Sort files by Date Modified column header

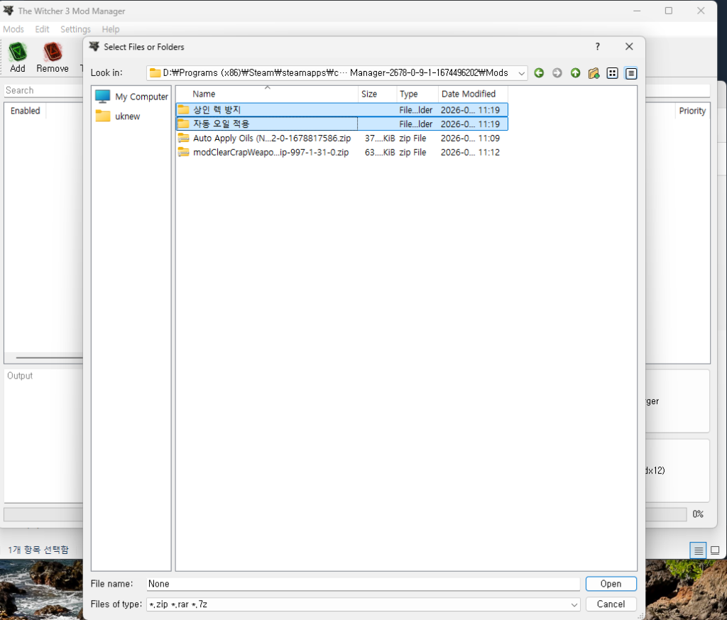coord(473,94)
